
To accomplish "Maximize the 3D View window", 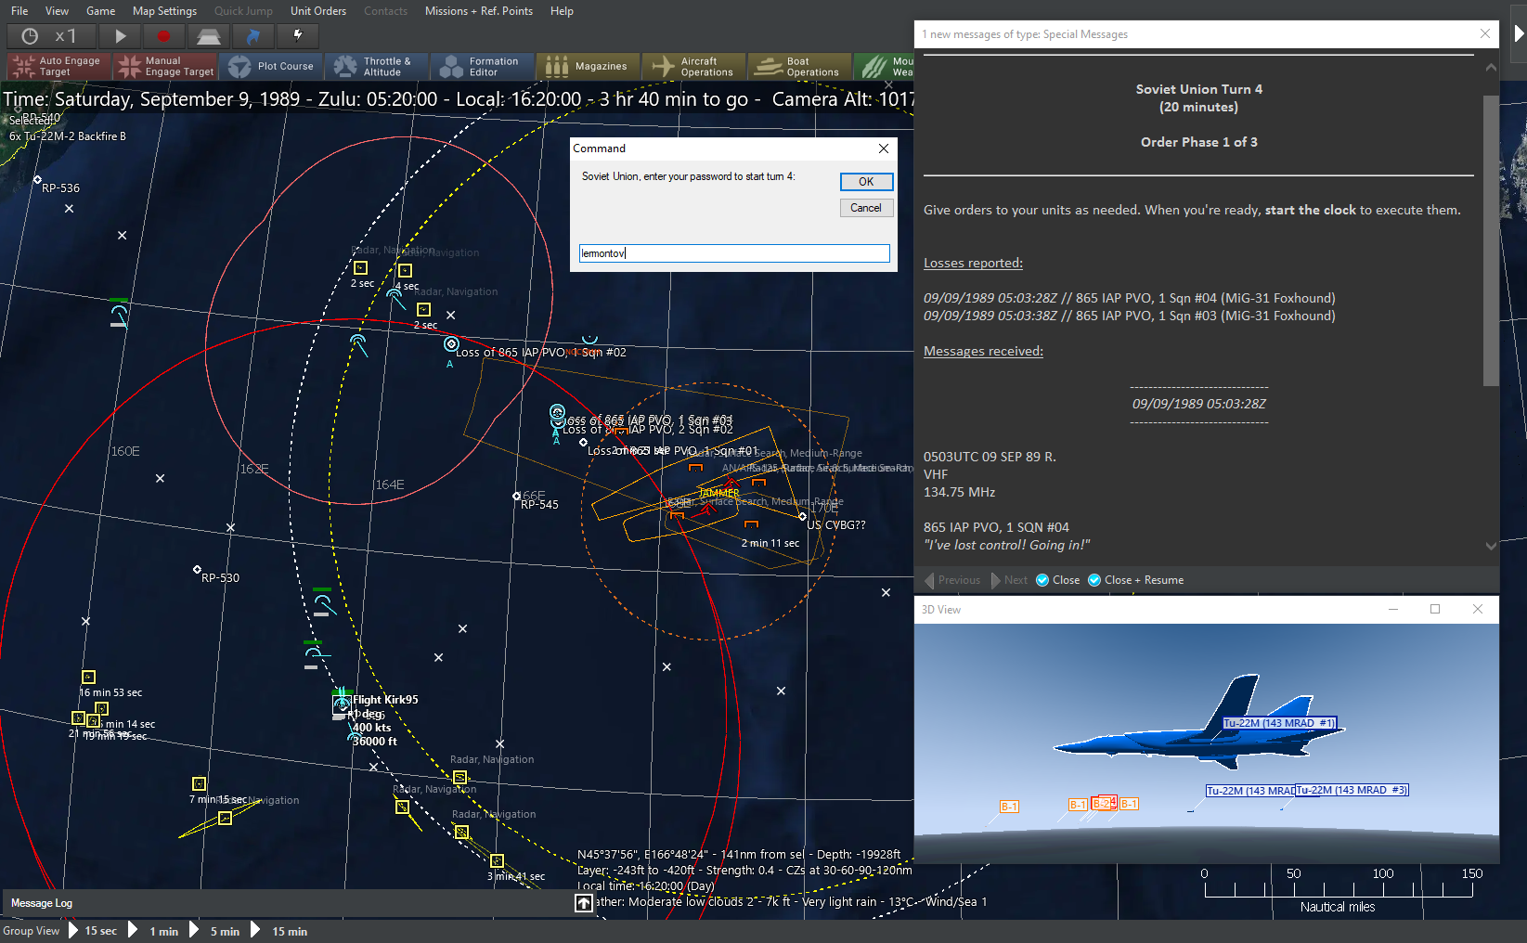I will point(1435,609).
